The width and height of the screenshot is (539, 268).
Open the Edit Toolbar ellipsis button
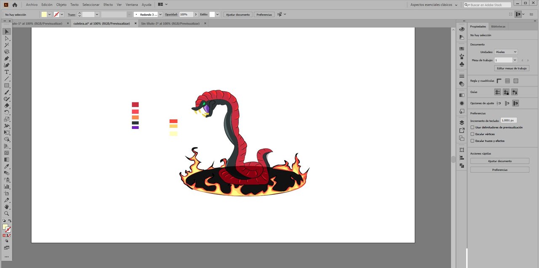[7, 256]
